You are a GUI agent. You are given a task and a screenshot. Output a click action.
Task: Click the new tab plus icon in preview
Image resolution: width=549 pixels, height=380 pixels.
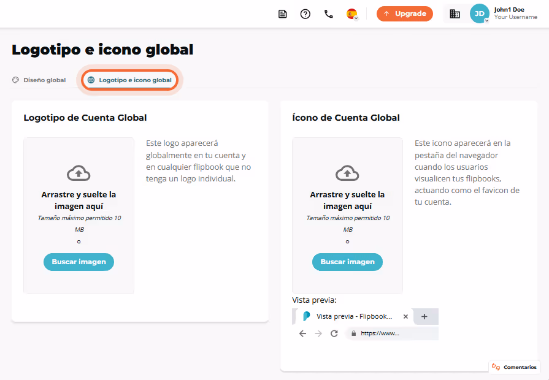tap(424, 317)
